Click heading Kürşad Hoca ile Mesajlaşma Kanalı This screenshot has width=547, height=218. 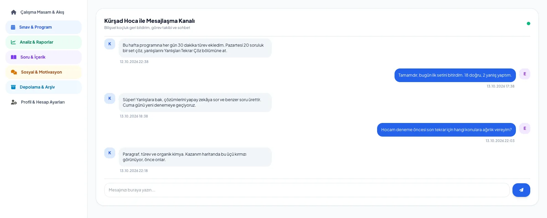click(149, 21)
